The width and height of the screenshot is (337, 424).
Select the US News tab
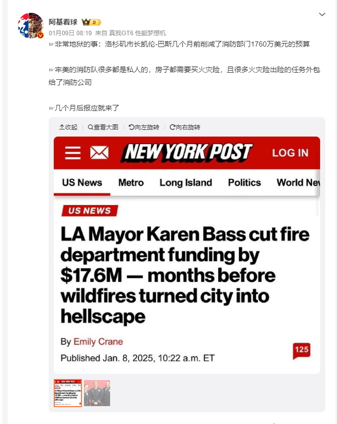[x=82, y=183]
